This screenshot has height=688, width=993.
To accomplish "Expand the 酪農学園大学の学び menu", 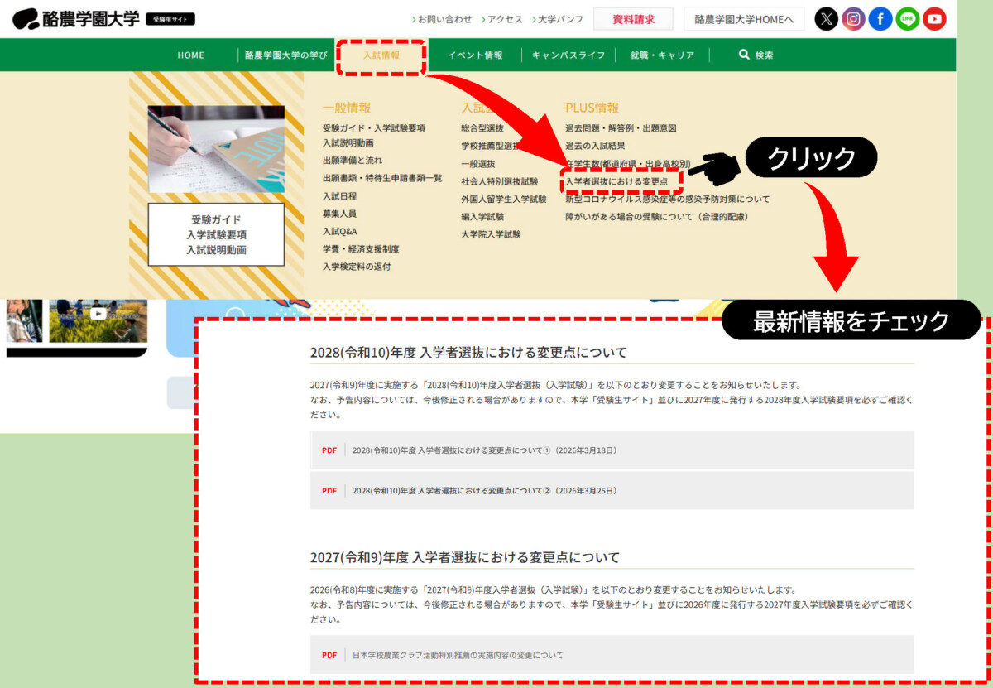I will [285, 55].
